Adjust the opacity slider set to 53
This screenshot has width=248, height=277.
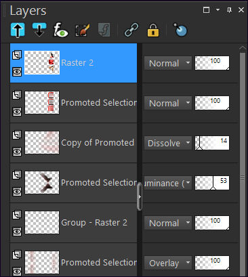click(212, 183)
